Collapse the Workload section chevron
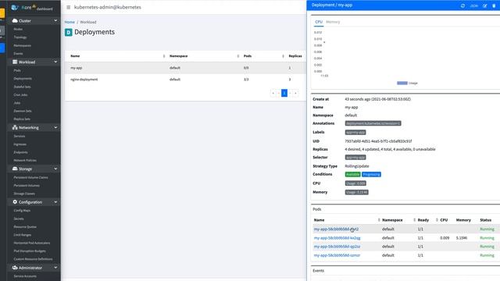The width and height of the screenshot is (500, 281). pyautogui.click(x=55, y=62)
